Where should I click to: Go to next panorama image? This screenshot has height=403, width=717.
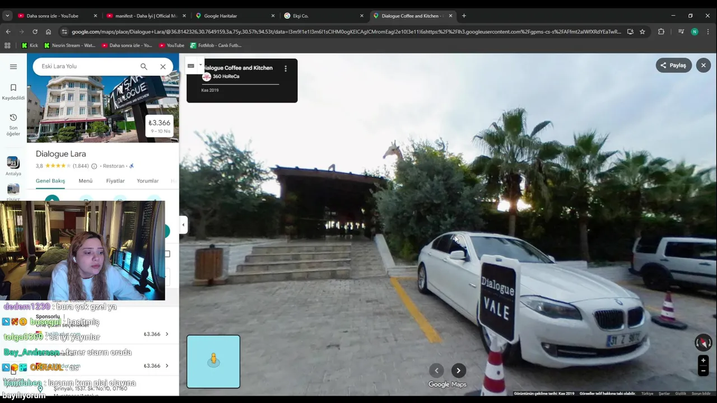pyautogui.click(x=458, y=371)
